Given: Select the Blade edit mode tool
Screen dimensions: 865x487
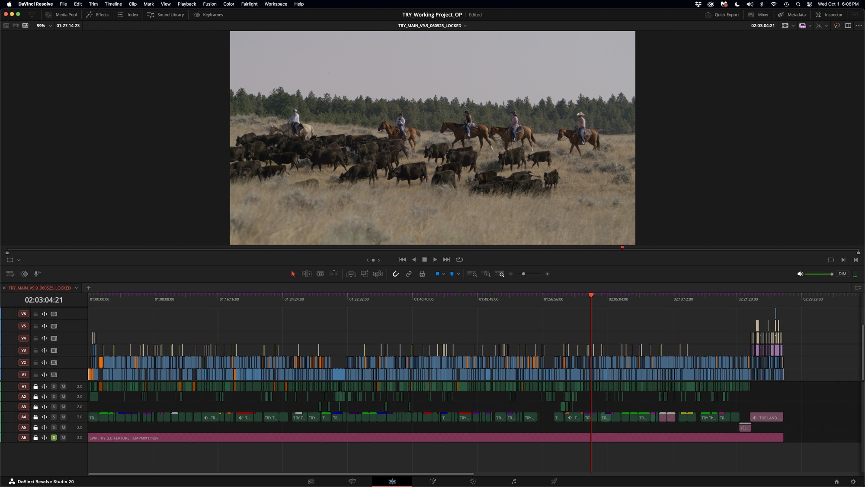Looking at the screenshot, I should [320, 274].
